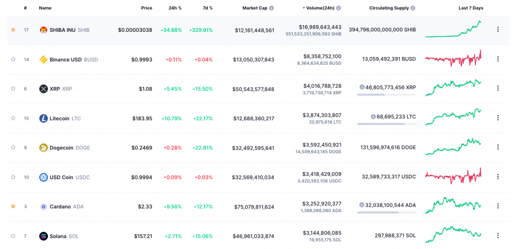Sort by Circulating Supply header
Screen dimensions: 518x249
(x=389, y=8)
